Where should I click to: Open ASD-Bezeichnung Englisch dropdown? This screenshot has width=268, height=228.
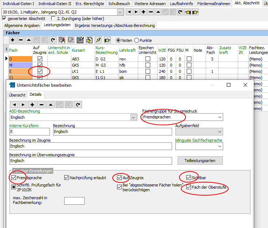coord(133,117)
